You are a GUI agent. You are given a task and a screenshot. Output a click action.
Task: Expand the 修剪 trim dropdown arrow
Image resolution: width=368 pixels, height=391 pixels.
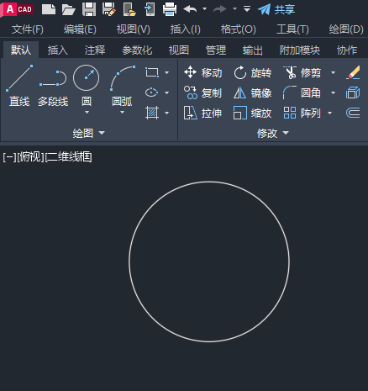click(333, 72)
